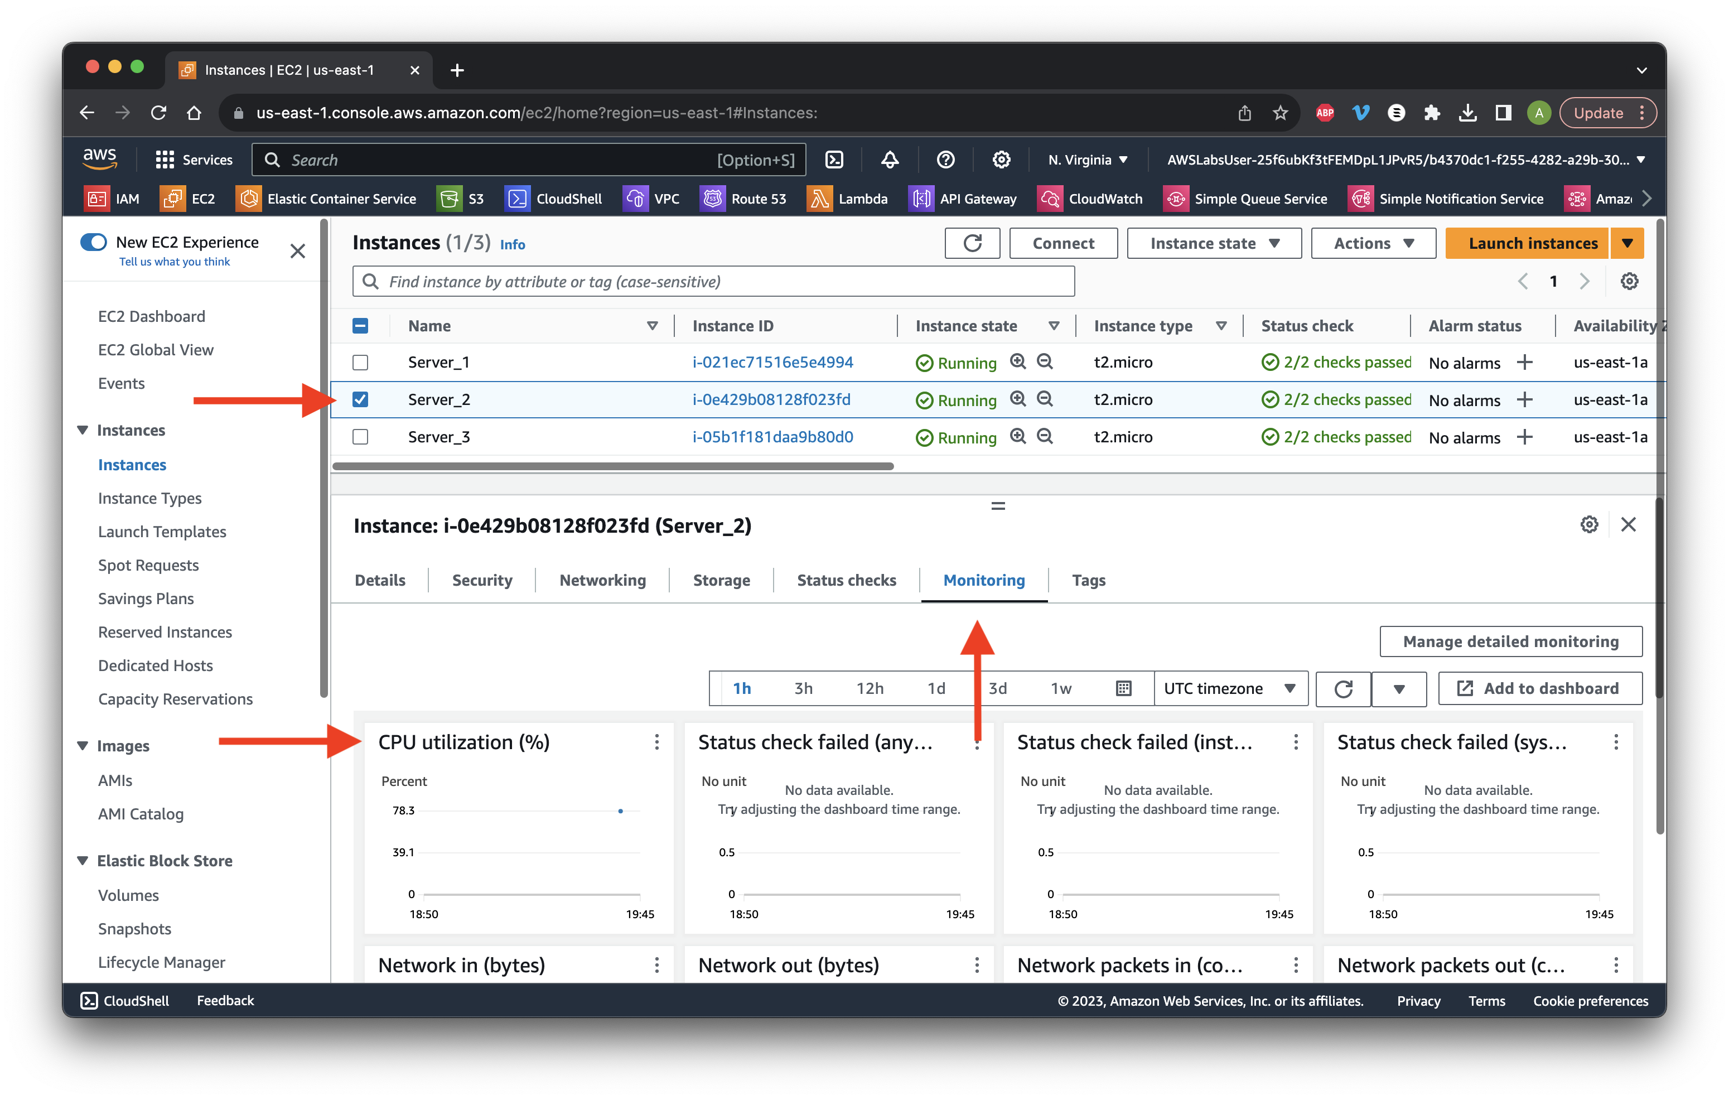Select the 1w time range
Image resolution: width=1729 pixels, height=1100 pixels.
pos(1060,688)
